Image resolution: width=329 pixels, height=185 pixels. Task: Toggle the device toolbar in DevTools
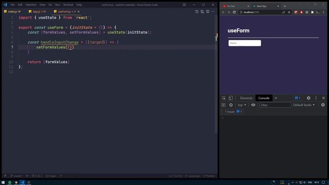(230, 98)
